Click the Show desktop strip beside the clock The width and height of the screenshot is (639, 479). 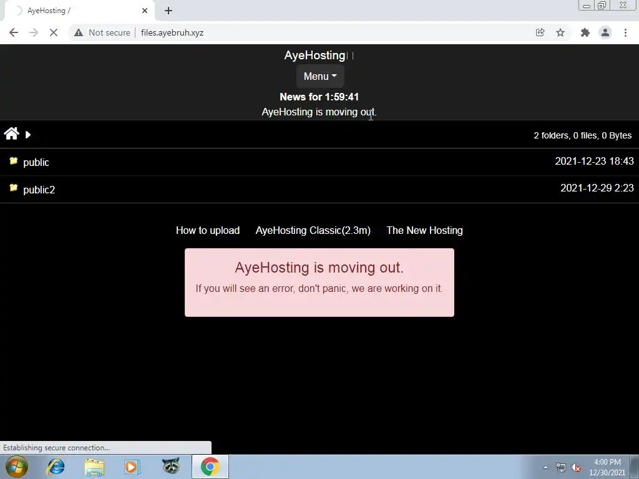point(635,467)
